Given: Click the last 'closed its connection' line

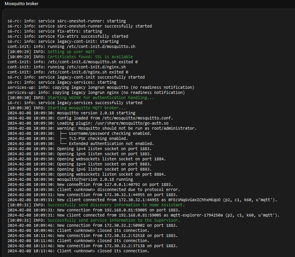Looking at the screenshot, I should (x=78, y=251).
